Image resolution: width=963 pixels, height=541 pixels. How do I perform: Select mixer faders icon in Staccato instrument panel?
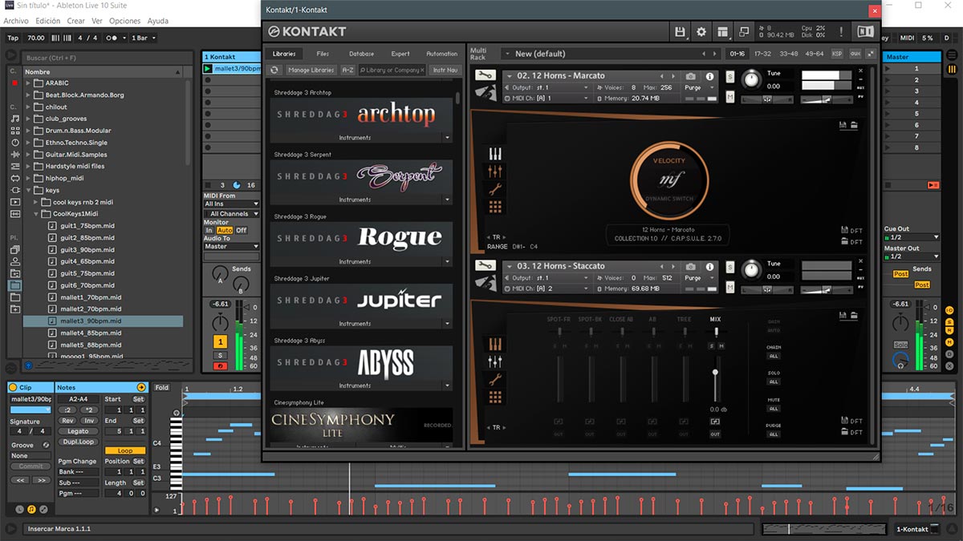pyautogui.click(x=495, y=361)
